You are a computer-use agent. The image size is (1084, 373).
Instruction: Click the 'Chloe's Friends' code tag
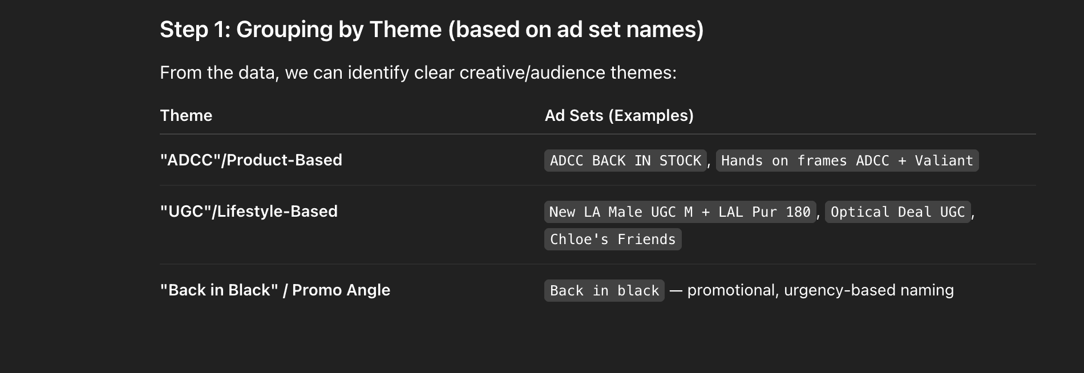612,240
